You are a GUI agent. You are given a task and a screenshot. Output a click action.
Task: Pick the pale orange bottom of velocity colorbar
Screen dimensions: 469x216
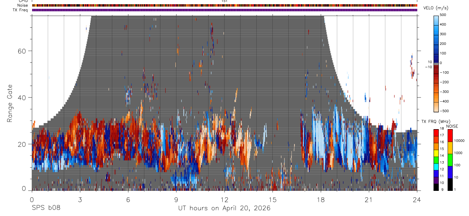coord(436,108)
